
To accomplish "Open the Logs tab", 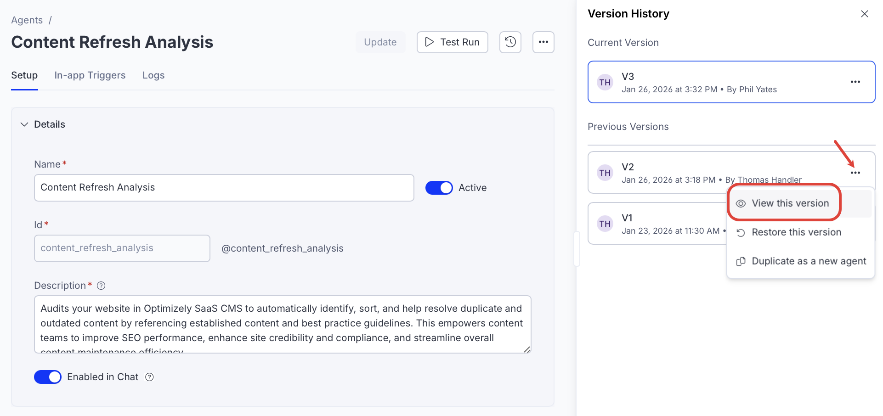I will point(153,75).
